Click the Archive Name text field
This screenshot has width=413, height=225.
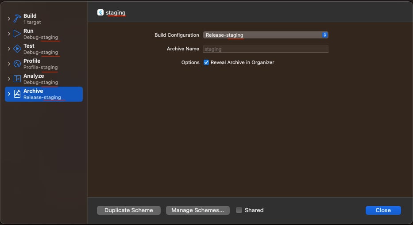click(x=266, y=49)
